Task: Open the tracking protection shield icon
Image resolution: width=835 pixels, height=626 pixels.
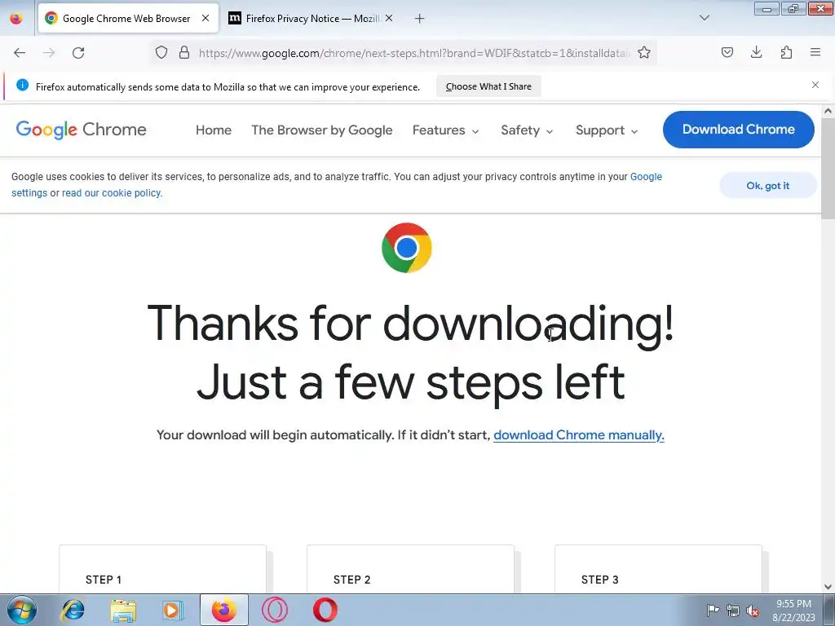Action: 161,52
